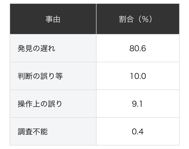Click the 80.6 value cell
The width and height of the screenshot is (189, 149).
point(138,48)
